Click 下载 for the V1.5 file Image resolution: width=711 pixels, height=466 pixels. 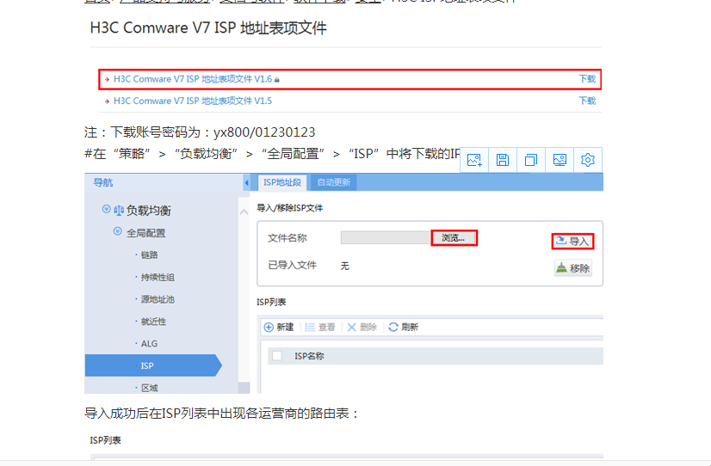pos(587,101)
